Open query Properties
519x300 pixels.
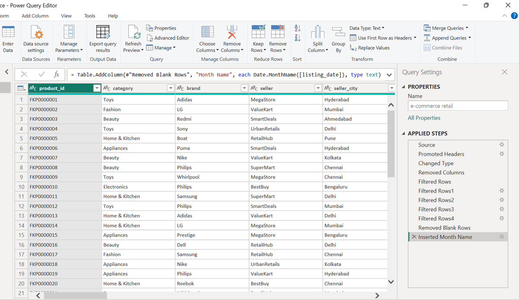point(161,28)
